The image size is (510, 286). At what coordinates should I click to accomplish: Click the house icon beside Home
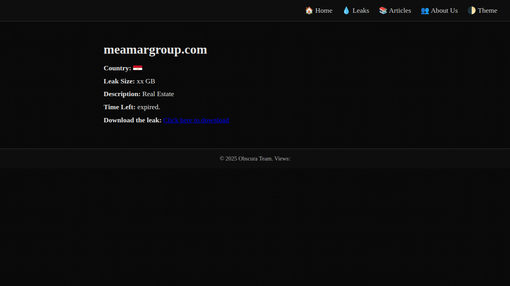coord(309,10)
